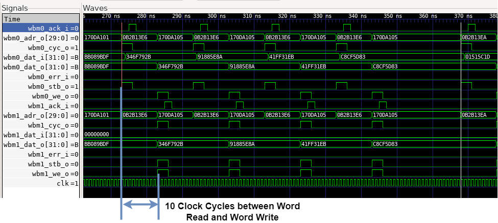Select the wbm1_dat_o[31:0] signal
This screenshot has width=498, height=223.
click(x=41, y=144)
